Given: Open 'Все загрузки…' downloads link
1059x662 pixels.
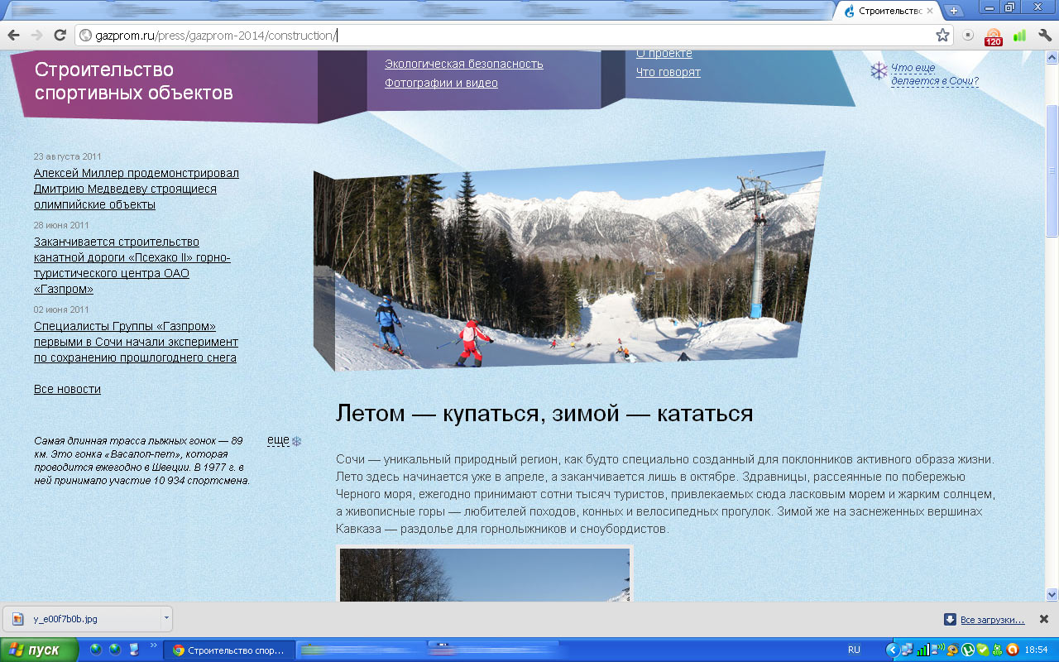Looking at the screenshot, I should click(991, 619).
